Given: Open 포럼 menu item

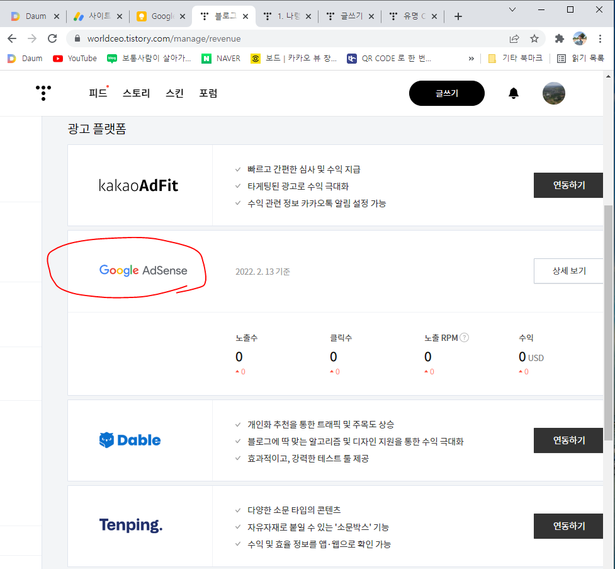Looking at the screenshot, I should click(x=208, y=93).
